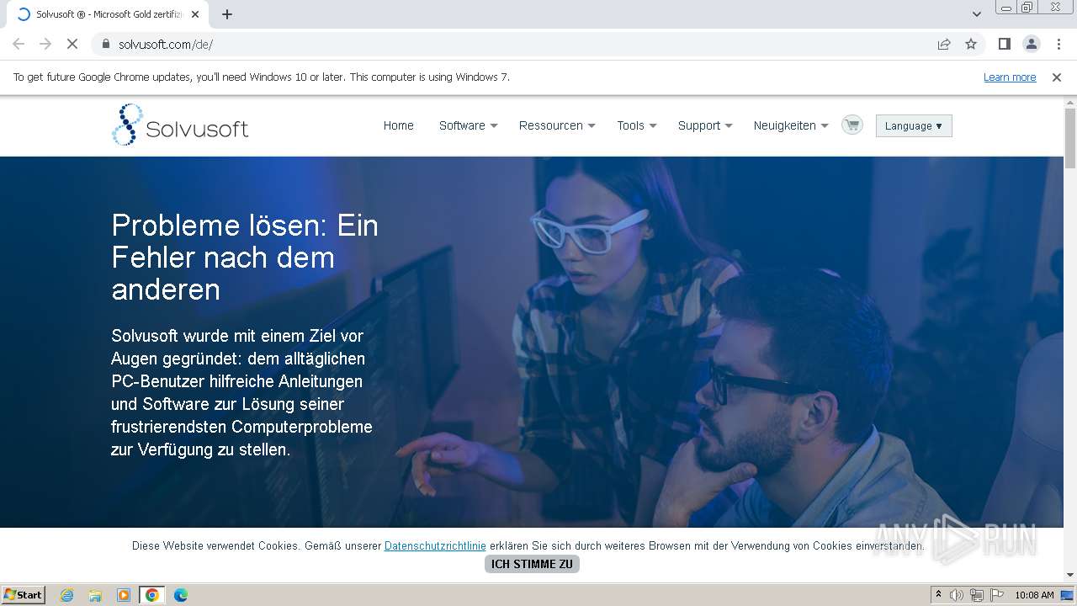The height and width of the screenshot is (606, 1077).
Task: Expand the Neuigkeiten menu
Action: click(791, 125)
